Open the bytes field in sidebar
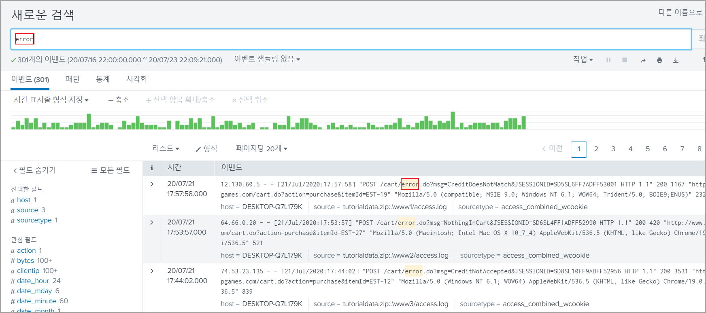706x313 pixels. point(26,261)
